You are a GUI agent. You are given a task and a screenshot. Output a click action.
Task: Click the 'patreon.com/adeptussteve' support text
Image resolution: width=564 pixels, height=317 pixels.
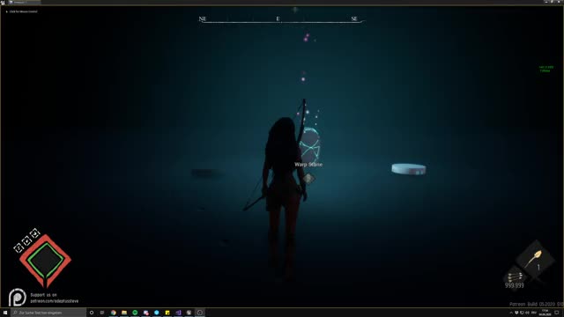pyautogui.click(x=55, y=301)
